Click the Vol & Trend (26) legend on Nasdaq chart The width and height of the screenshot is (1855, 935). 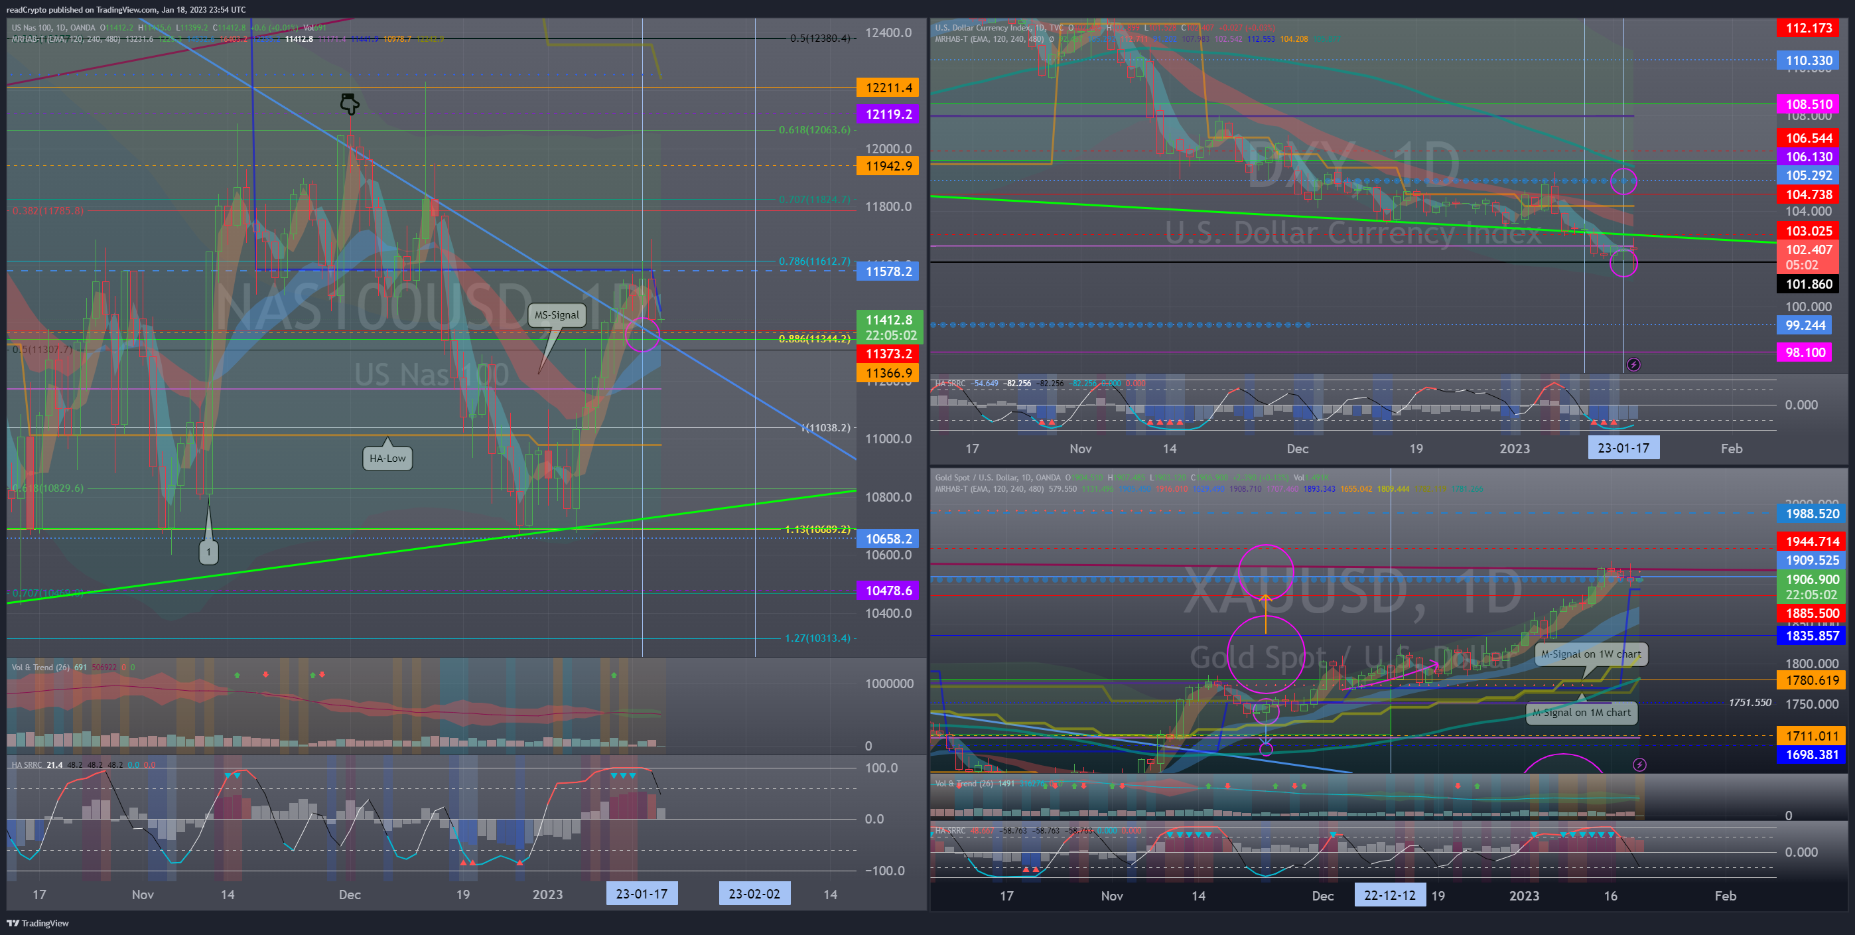[x=40, y=667]
